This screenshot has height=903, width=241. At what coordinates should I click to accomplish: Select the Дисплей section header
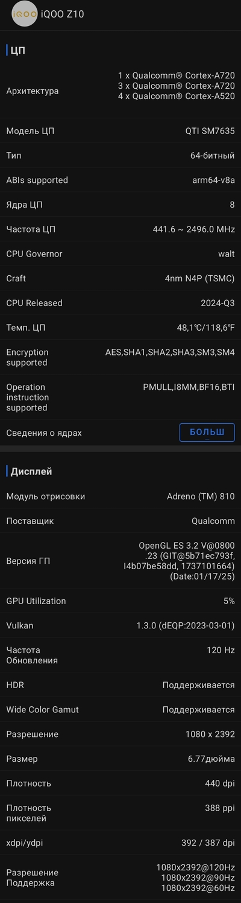coord(31,471)
